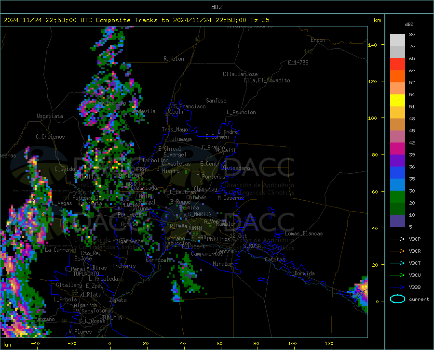The width and height of the screenshot is (434, 350).
Task: Select the yellow 51-54 dBZ color swatch
Action: coord(397,101)
